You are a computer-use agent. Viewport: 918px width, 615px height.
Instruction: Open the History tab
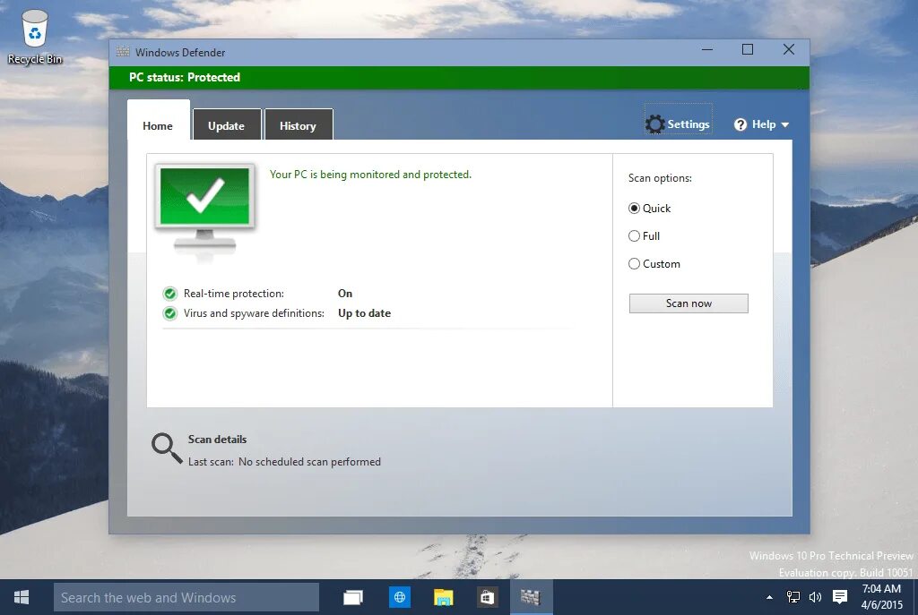[x=299, y=125]
